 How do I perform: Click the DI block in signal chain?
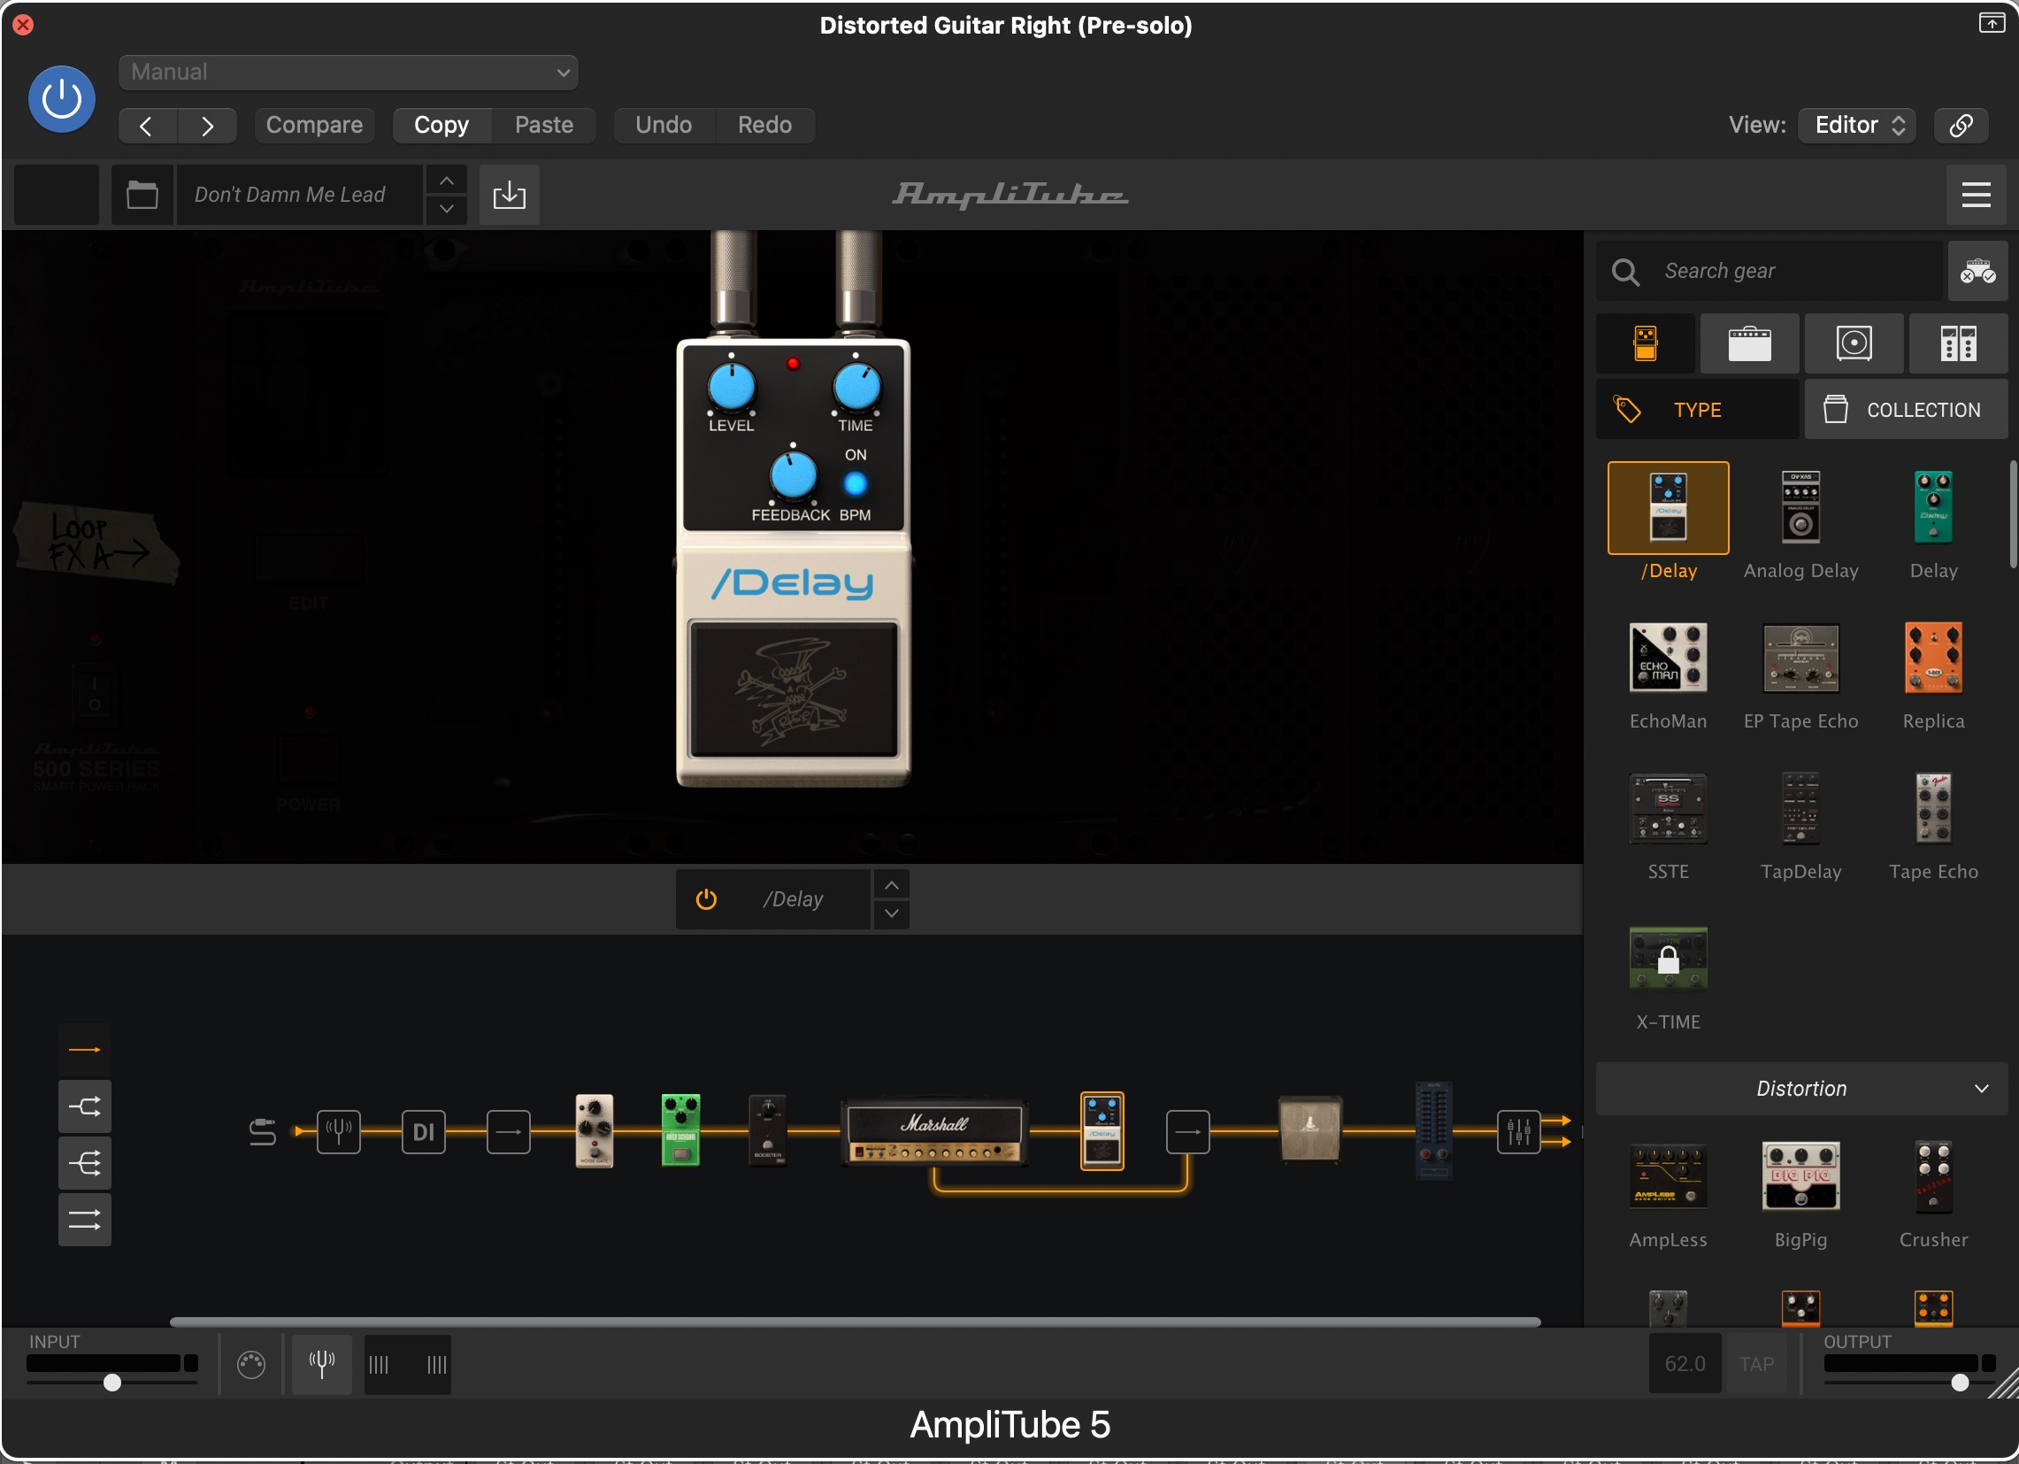[x=423, y=1133]
